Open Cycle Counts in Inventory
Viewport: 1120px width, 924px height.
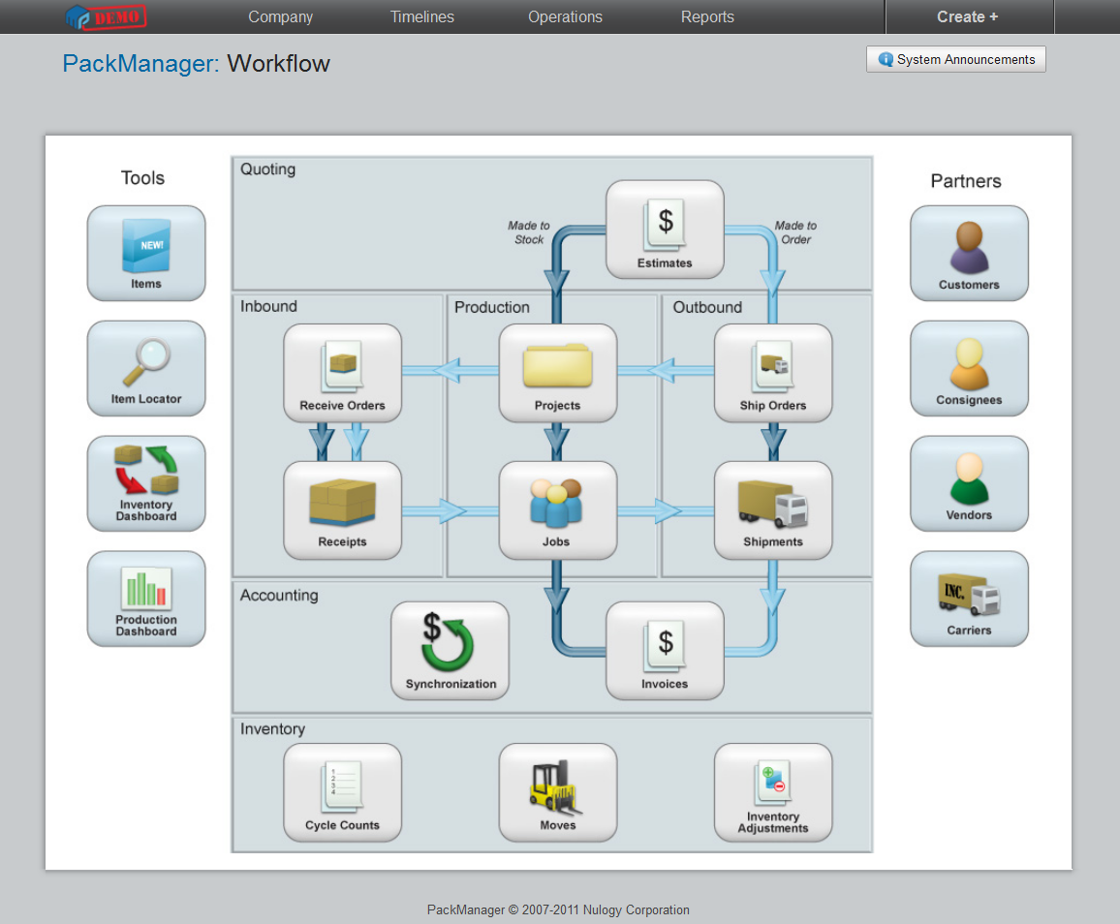(x=342, y=791)
